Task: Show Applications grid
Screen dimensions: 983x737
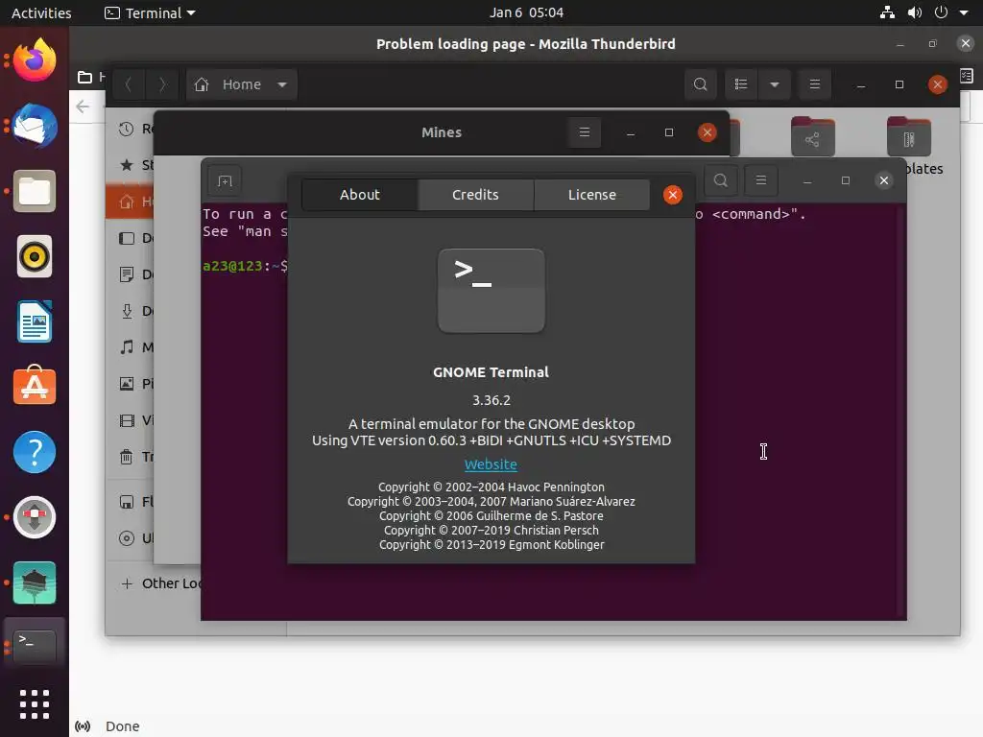Action: click(x=35, y=704)
